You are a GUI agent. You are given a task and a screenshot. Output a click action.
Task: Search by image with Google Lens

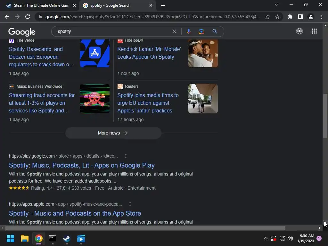tap(201, 31)
